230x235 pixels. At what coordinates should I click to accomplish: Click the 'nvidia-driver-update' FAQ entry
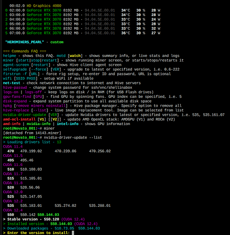(x=24, y=115)
